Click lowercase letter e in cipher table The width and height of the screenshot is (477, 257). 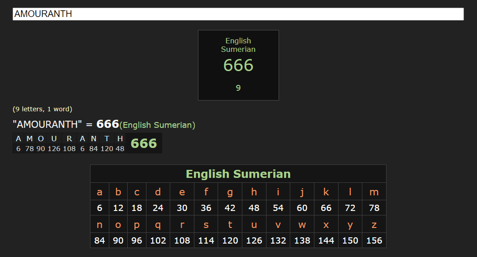[182, 192]
